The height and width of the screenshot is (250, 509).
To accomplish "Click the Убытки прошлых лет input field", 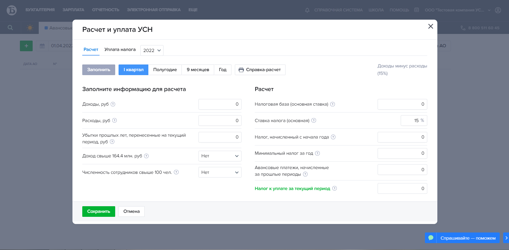I will click(220, 137).
